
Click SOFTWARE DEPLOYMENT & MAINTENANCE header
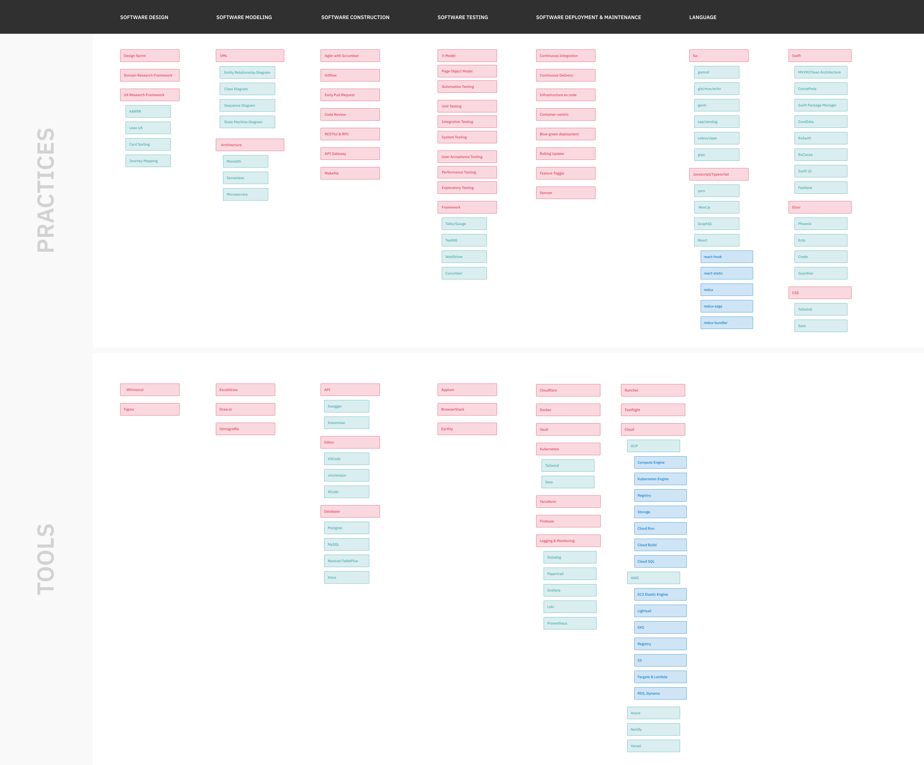(588, 17)
